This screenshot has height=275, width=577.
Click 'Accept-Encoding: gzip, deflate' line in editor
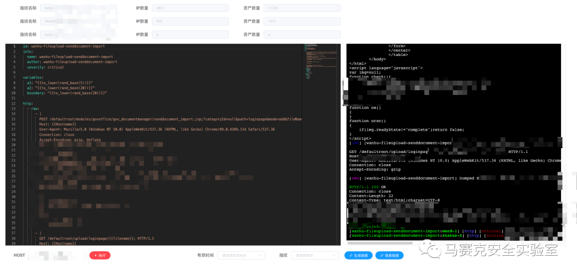click(x=70, y=140)
